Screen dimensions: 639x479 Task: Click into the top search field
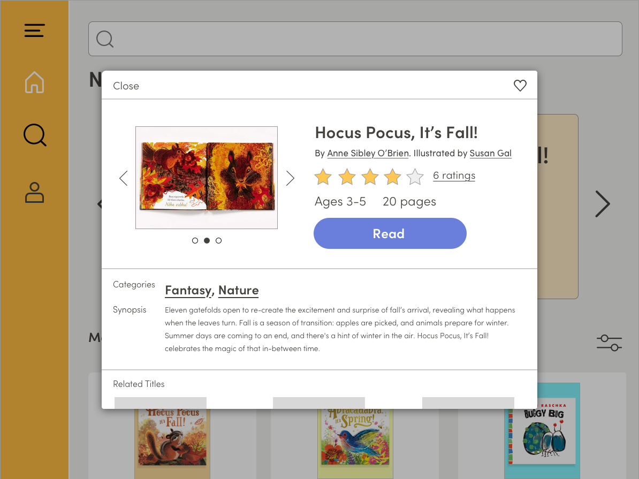pos(355,39)
